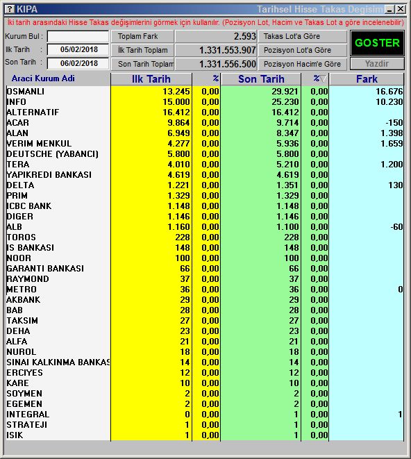The width and height of the screenshot is (411, 459).
Task: Select the TERA row
Action: [x=205, y=164]
